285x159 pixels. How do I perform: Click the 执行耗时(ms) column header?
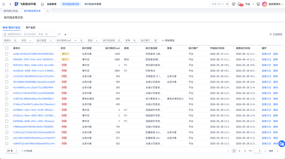112,48
